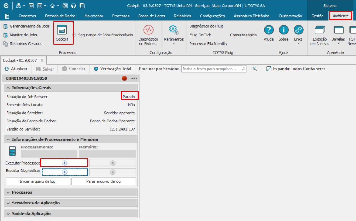
Task: Open the Processos ribbon tab
Action: (120, 16)
